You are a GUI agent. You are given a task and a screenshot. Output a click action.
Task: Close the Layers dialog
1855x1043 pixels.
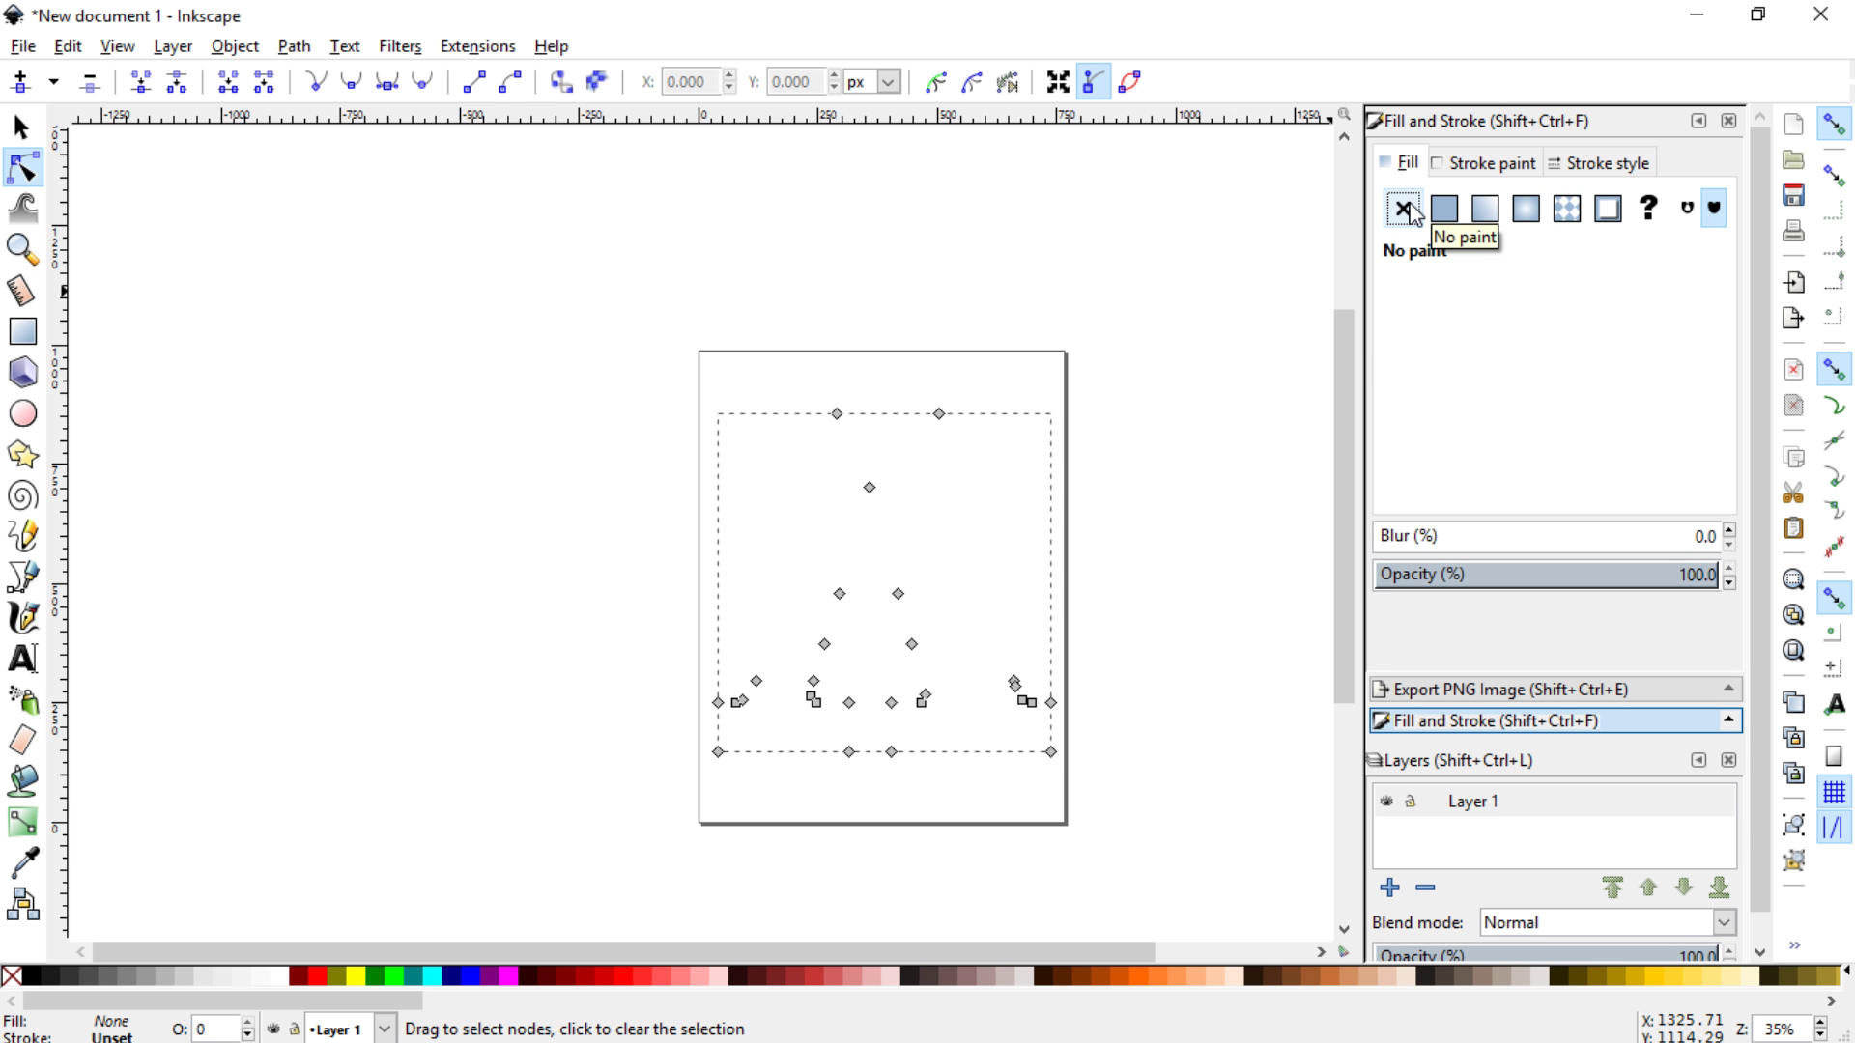pyautogui.click(x=1728, y=760)
